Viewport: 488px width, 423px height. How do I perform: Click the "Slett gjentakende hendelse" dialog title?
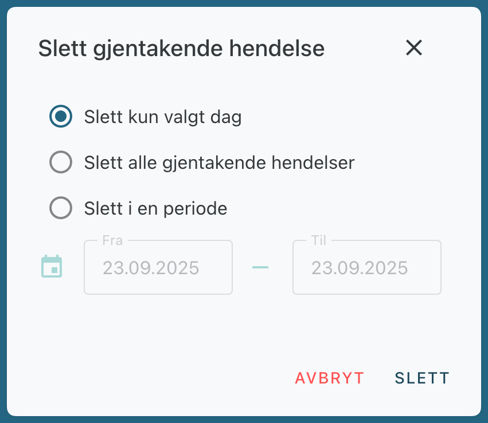click(181, 49)
